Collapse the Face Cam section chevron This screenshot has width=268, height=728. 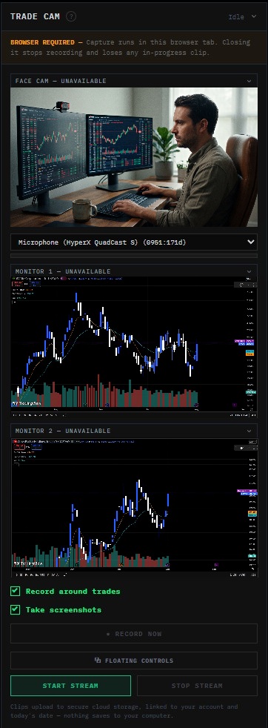[249, 81]
